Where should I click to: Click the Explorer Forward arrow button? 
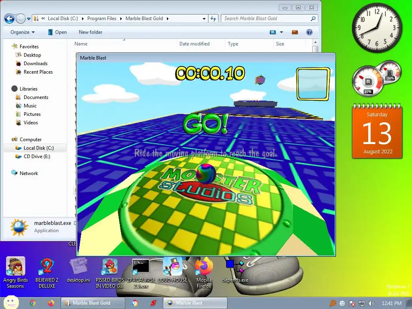tap(21, 19)
